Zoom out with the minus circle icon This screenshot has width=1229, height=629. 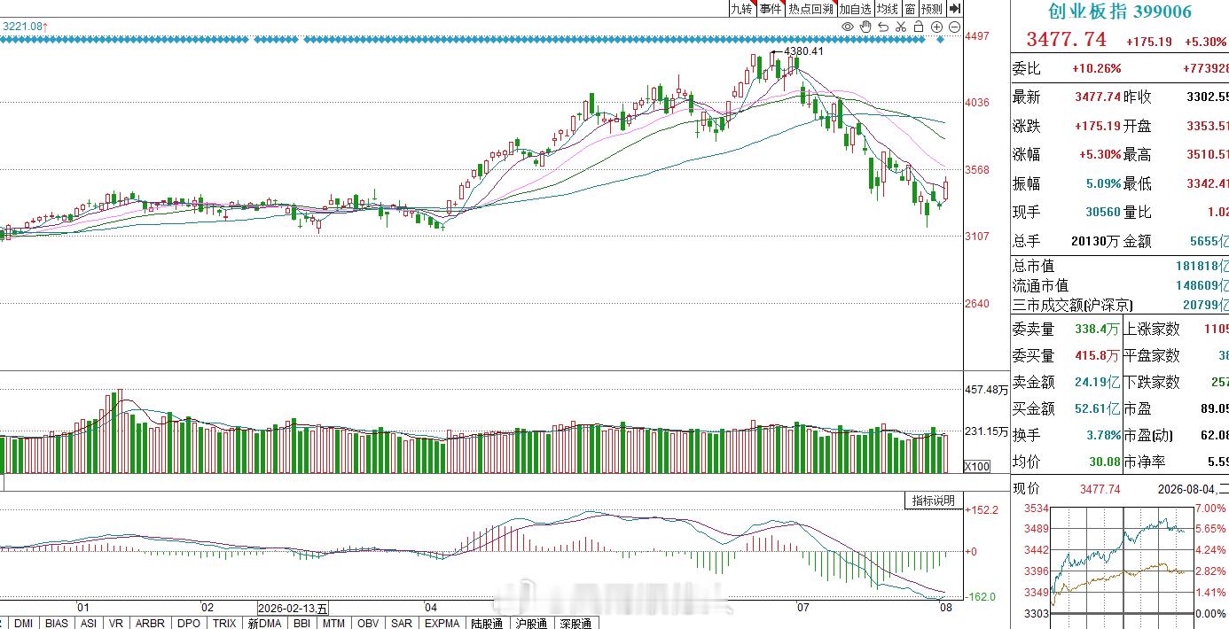(x=954, y=27)
